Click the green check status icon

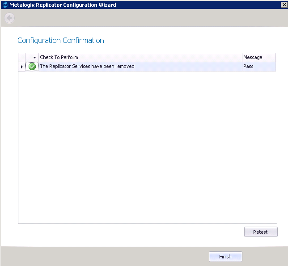[x=32, y=67]
